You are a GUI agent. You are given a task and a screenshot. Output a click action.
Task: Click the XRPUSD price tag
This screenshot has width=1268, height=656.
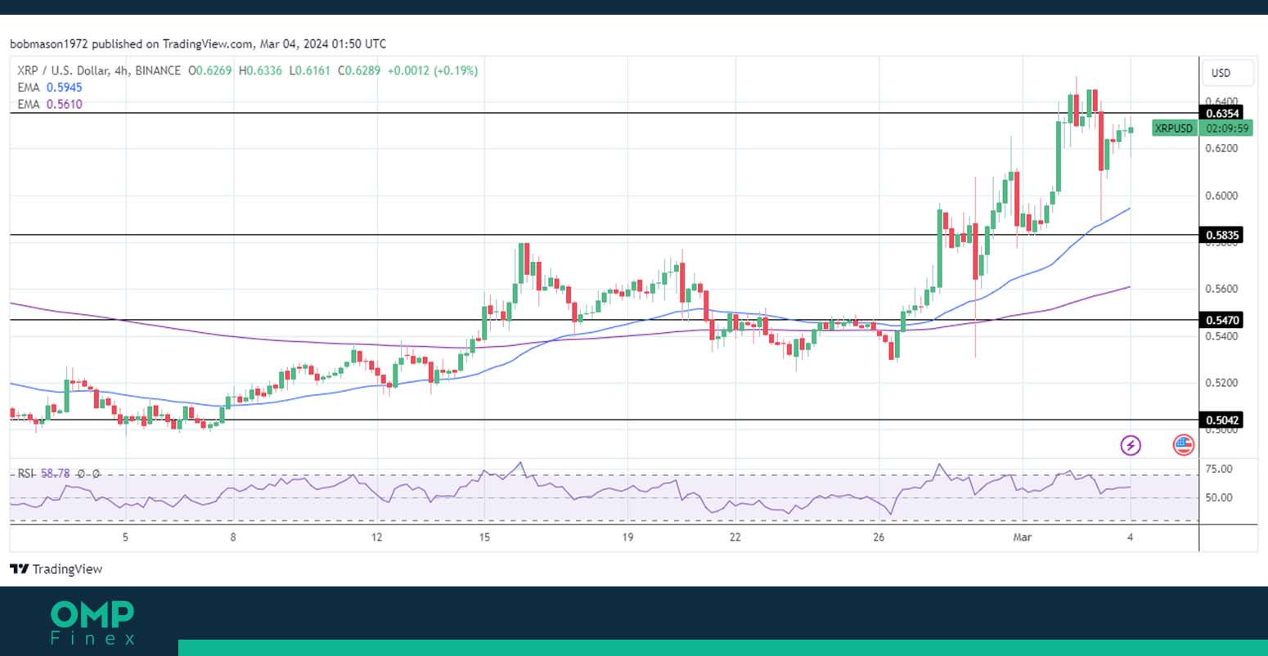click(x=1174, y=128)
